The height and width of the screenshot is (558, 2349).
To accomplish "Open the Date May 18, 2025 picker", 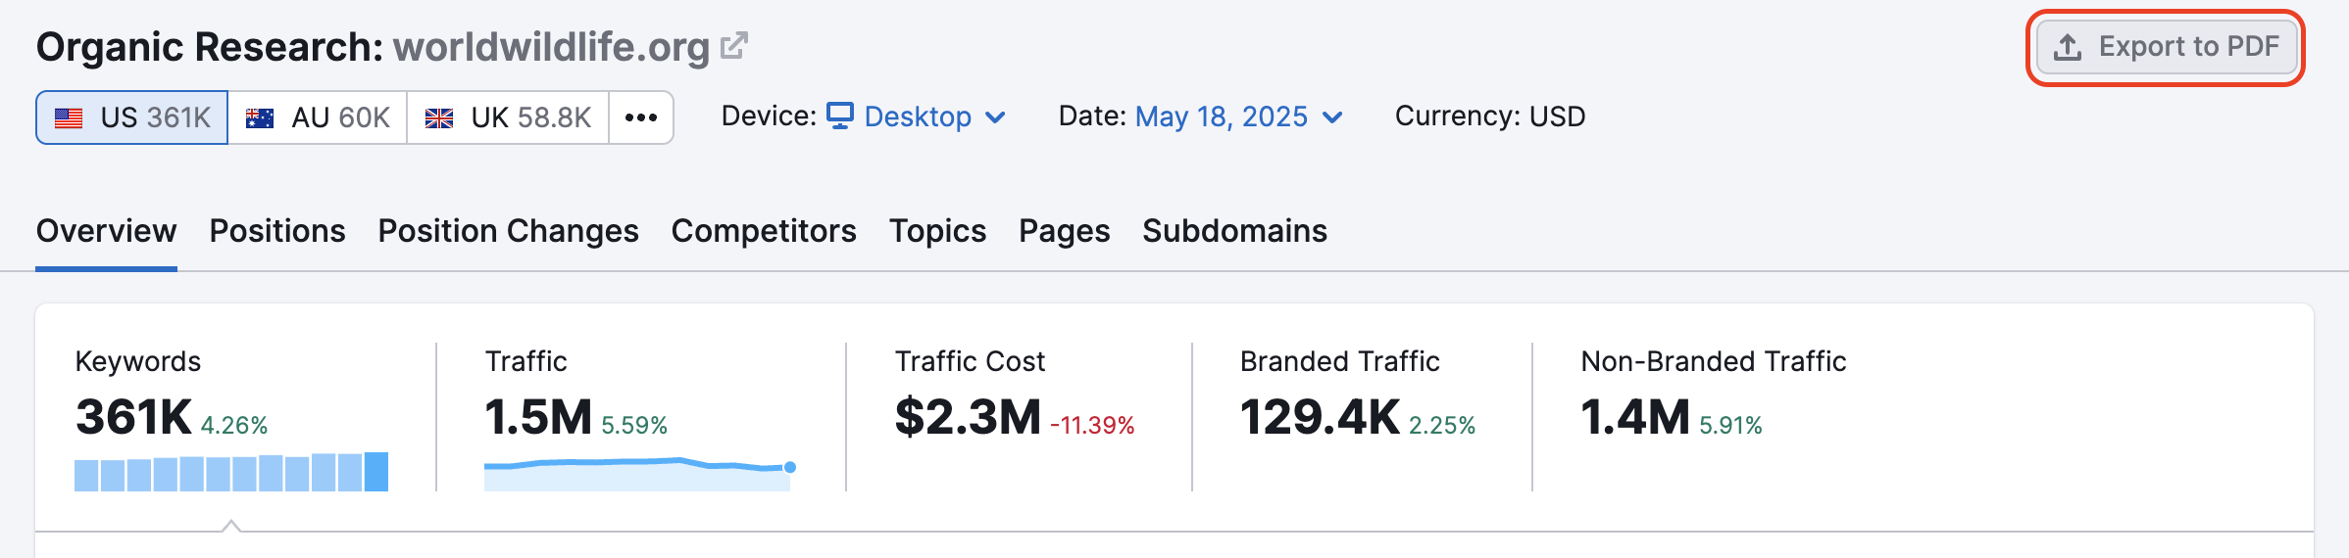I will [1221, 116].
